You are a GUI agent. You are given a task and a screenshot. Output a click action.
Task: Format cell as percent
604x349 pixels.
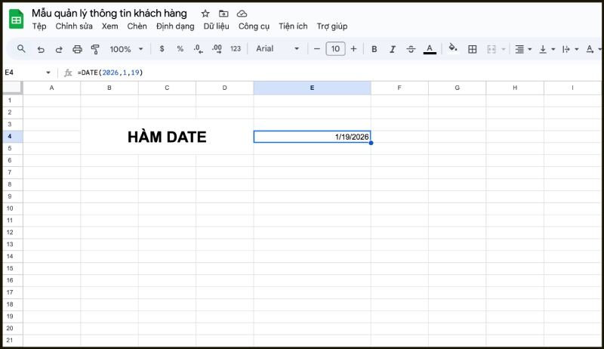pos(180,49)
